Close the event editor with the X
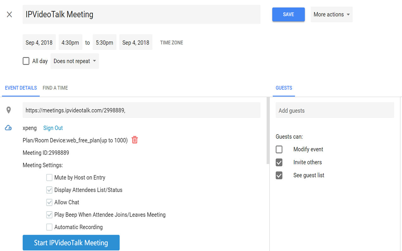 [9, 14]
